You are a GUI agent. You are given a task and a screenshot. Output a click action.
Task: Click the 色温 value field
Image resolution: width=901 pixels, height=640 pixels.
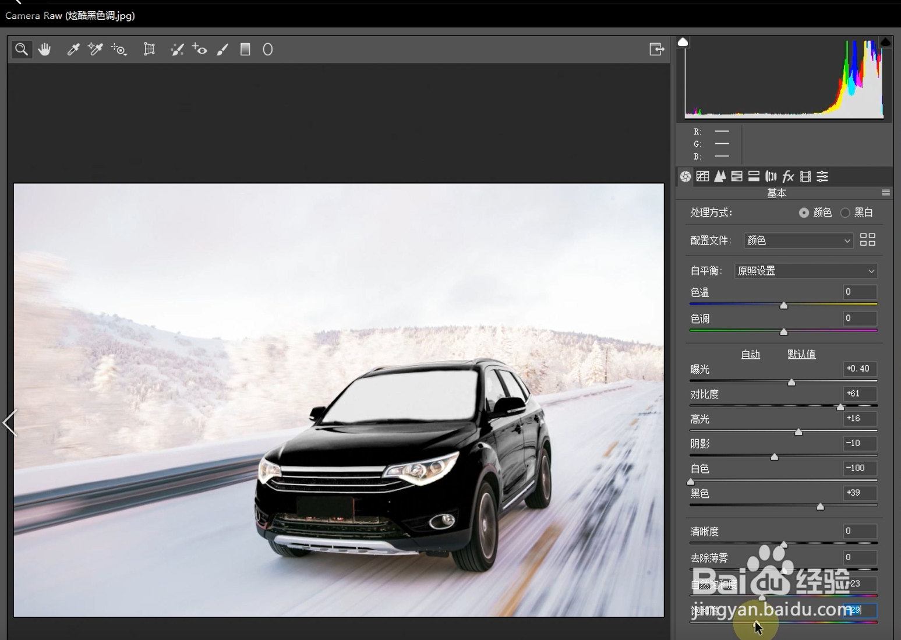(x=860, y=292)
